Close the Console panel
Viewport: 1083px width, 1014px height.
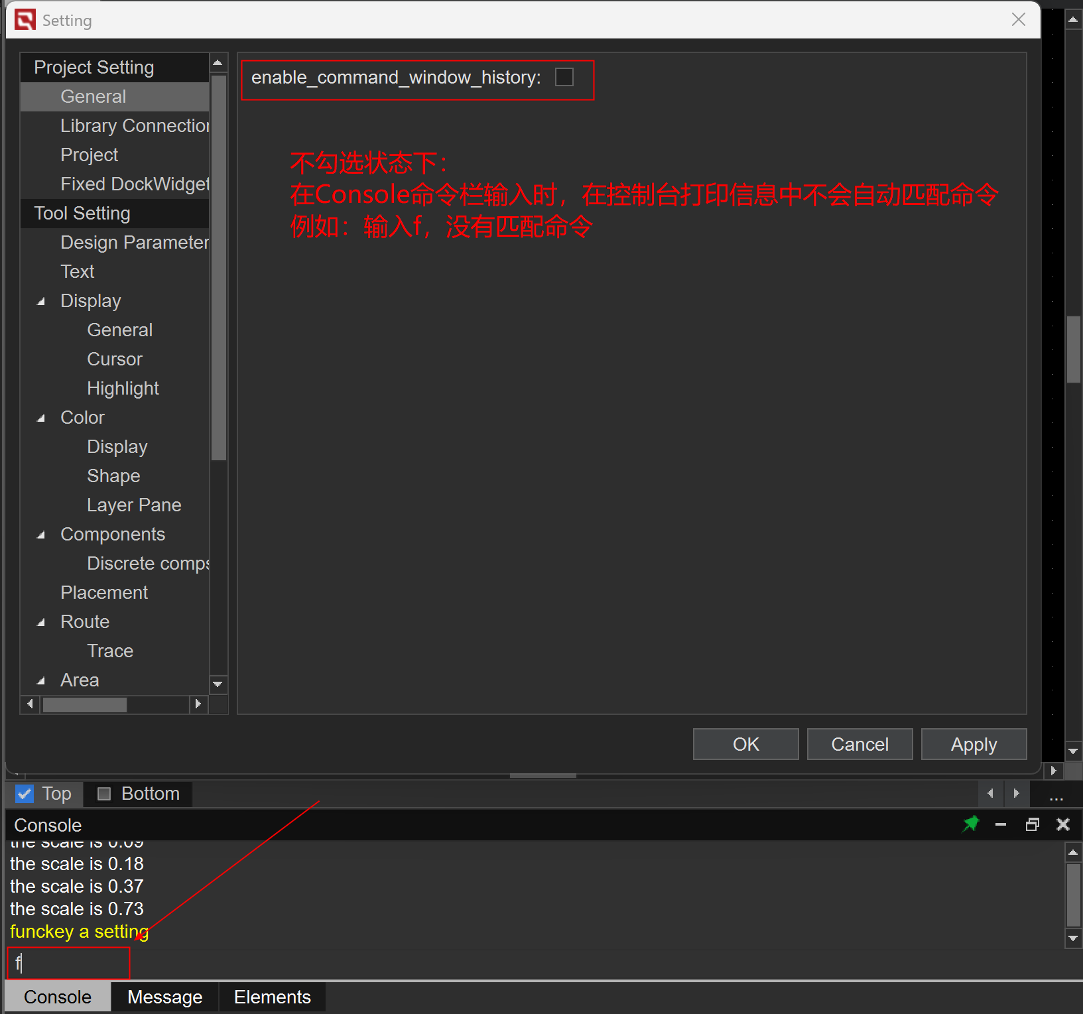point(1063,824)
